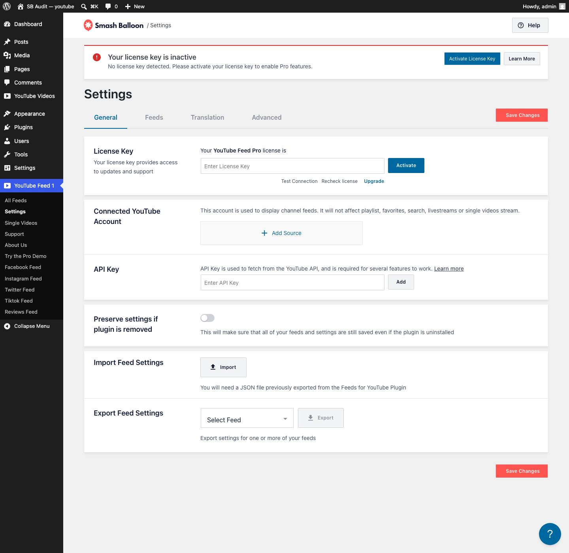
Task: Open Facebook Feed submenu item
Action: pos(23,267)
